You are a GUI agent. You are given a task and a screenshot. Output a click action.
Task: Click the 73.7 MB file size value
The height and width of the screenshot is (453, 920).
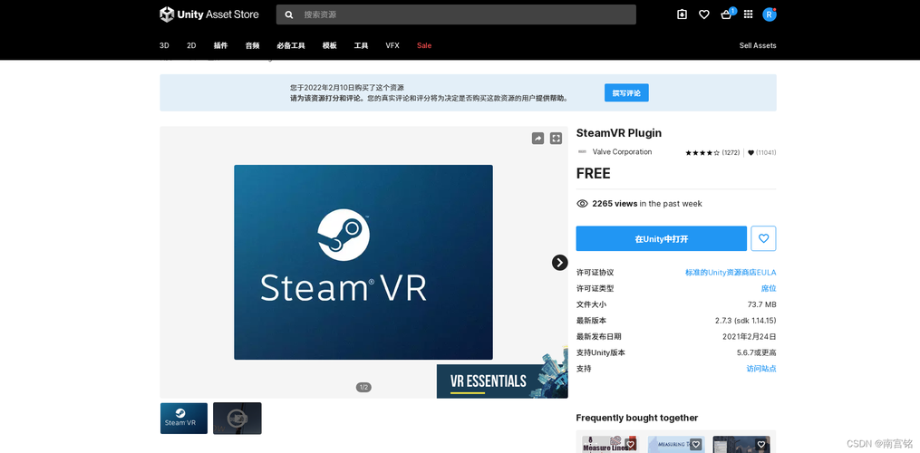761,304
